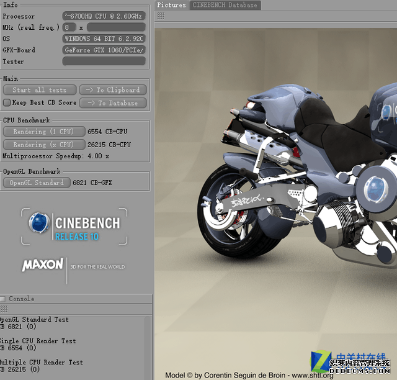Click the grip handle under the Console header

point(4,309)
